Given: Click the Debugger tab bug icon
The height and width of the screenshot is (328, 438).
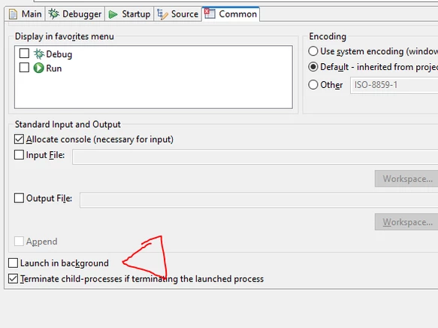Looking at the screenshot, I should [x=54, y=14].
